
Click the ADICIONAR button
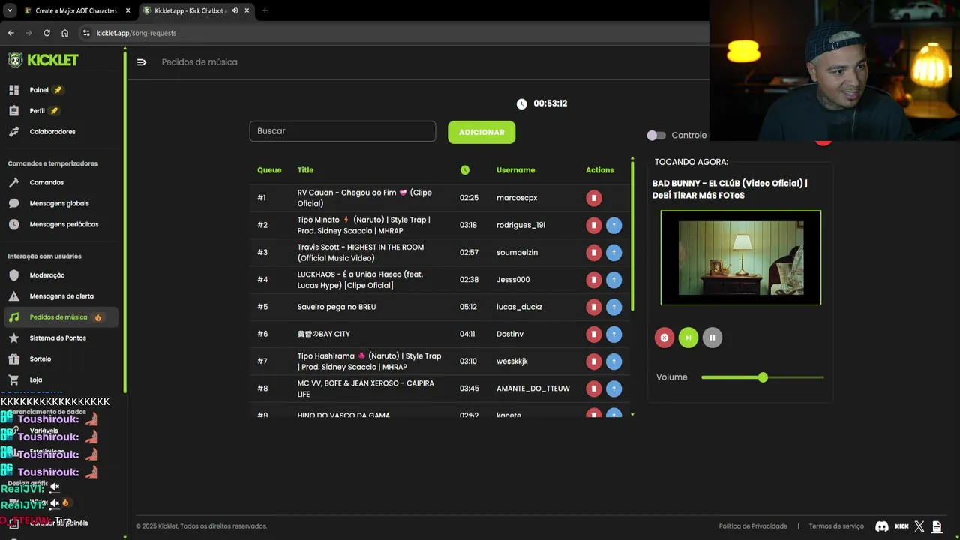pyautogui.click(x=481, y=132)
